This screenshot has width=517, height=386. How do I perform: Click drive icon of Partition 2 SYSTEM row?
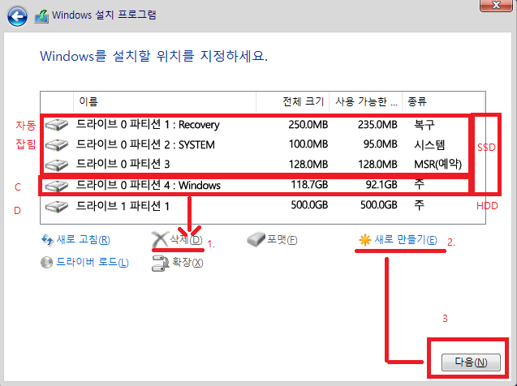click(57, 145)
